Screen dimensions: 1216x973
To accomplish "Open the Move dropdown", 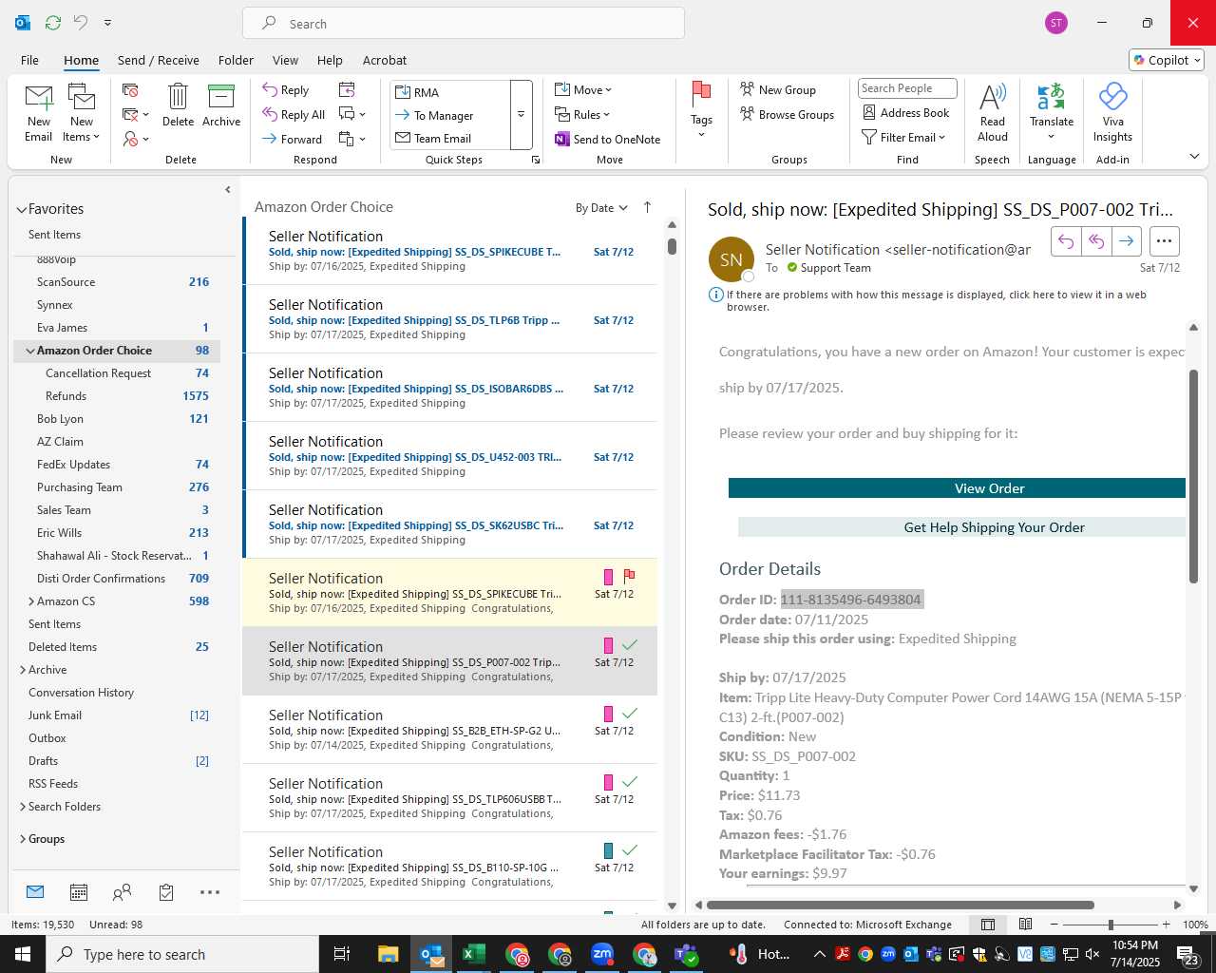I will (583, 90).
